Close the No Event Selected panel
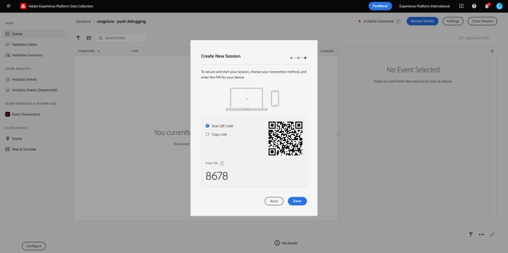 point(492,52)
